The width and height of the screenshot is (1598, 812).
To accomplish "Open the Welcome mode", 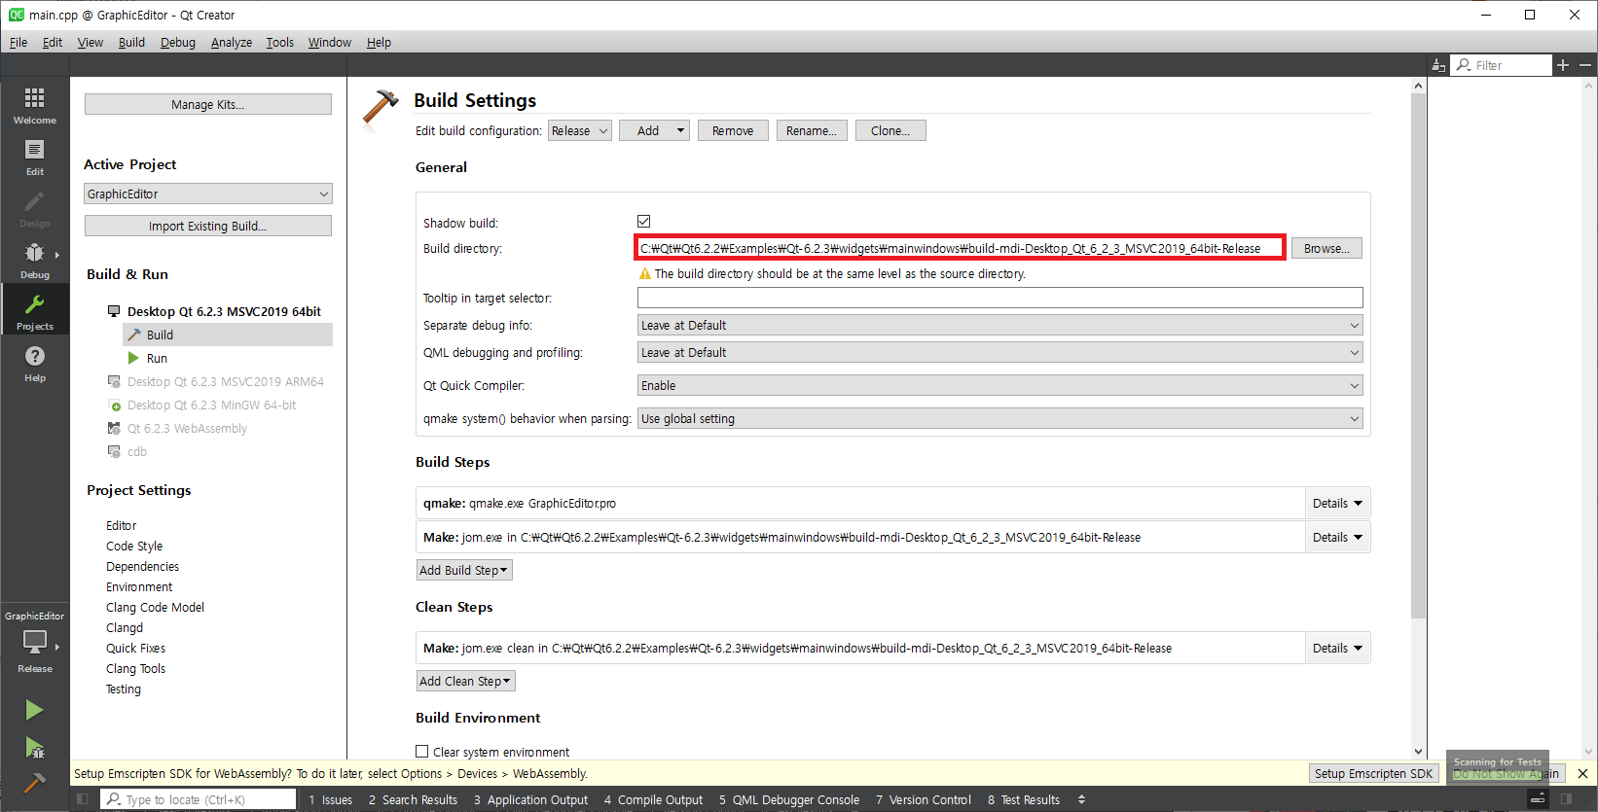I will [34, 104].
